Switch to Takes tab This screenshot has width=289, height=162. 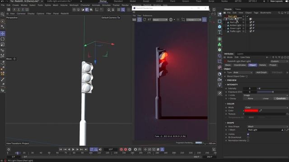(x=238, y=9)
